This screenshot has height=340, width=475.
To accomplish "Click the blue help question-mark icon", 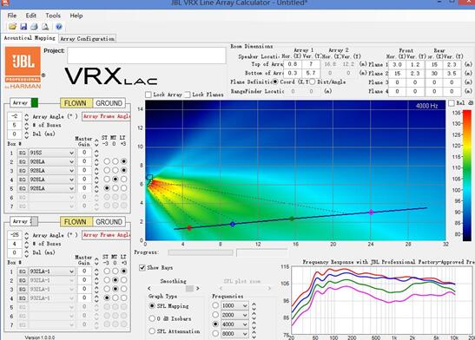I will [59, 27].
